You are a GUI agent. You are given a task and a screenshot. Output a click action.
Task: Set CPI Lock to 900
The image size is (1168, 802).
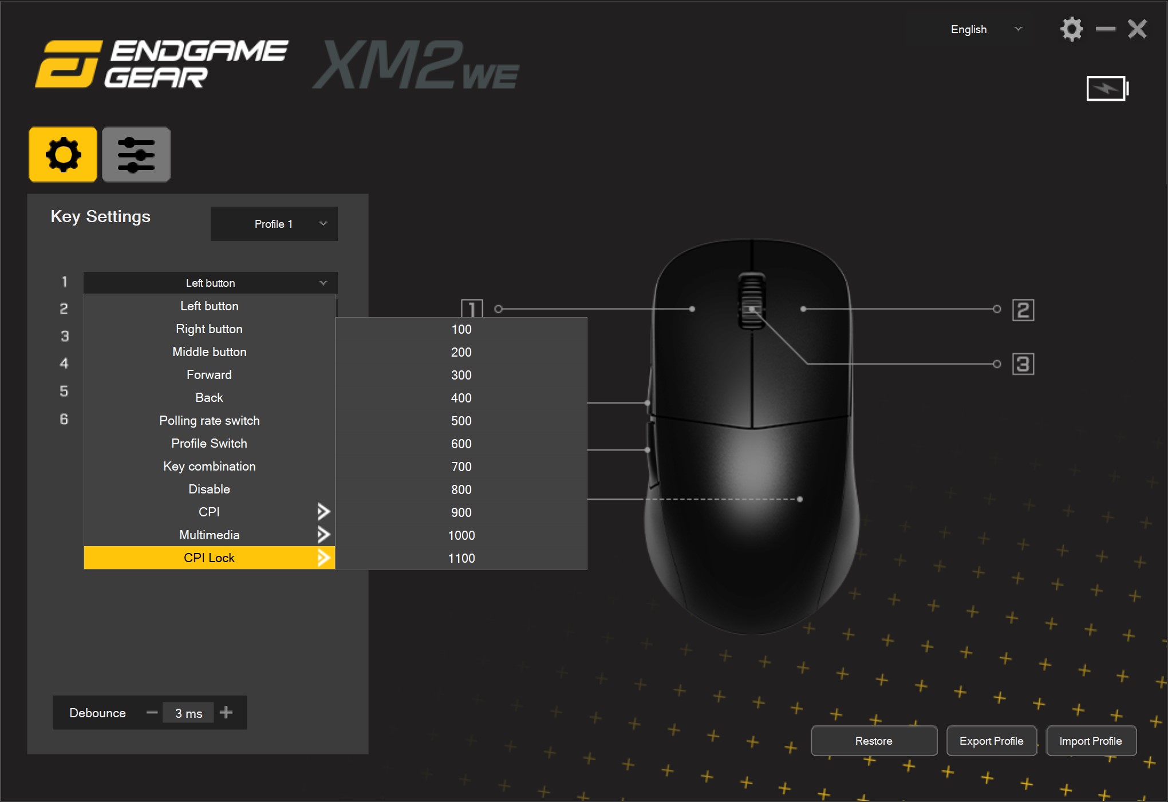[461, 512]
